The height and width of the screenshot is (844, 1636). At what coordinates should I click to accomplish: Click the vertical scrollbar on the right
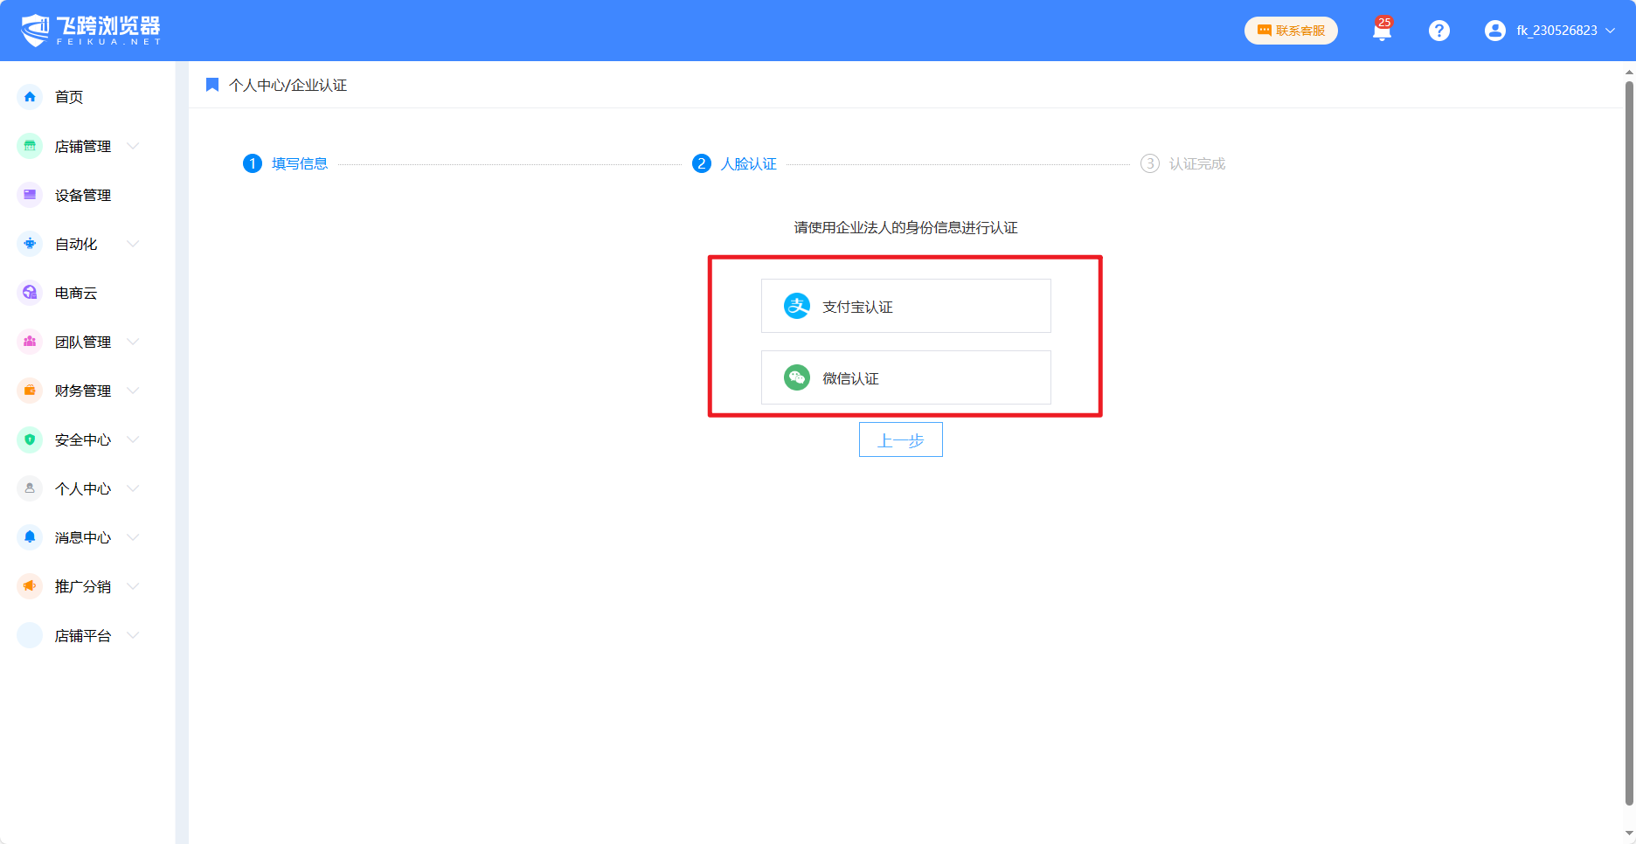point(1628,437)
